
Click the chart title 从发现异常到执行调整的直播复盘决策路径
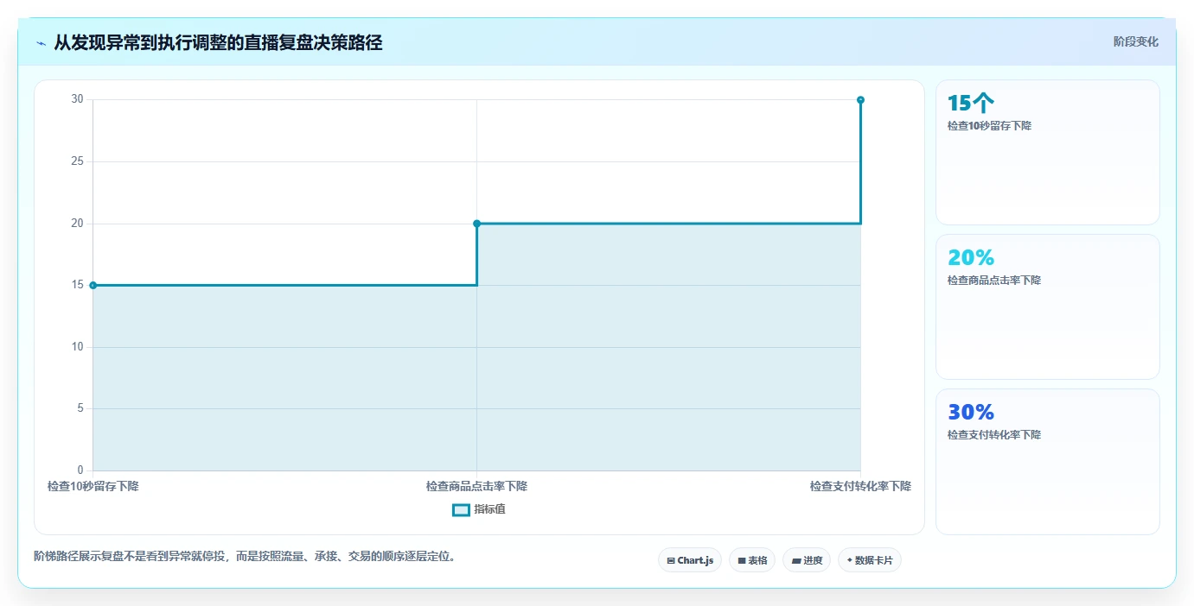218,42
